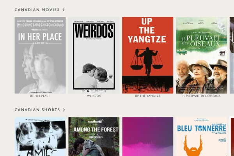The image size is (234, 156).
Task: Open the Bleu Tonnerre short poster
Action: 202,136
